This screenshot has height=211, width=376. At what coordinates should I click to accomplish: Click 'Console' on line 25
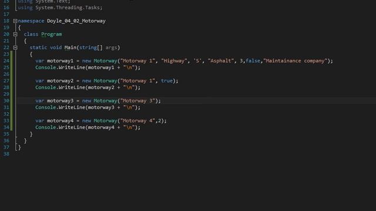click(x=46, y=67)
